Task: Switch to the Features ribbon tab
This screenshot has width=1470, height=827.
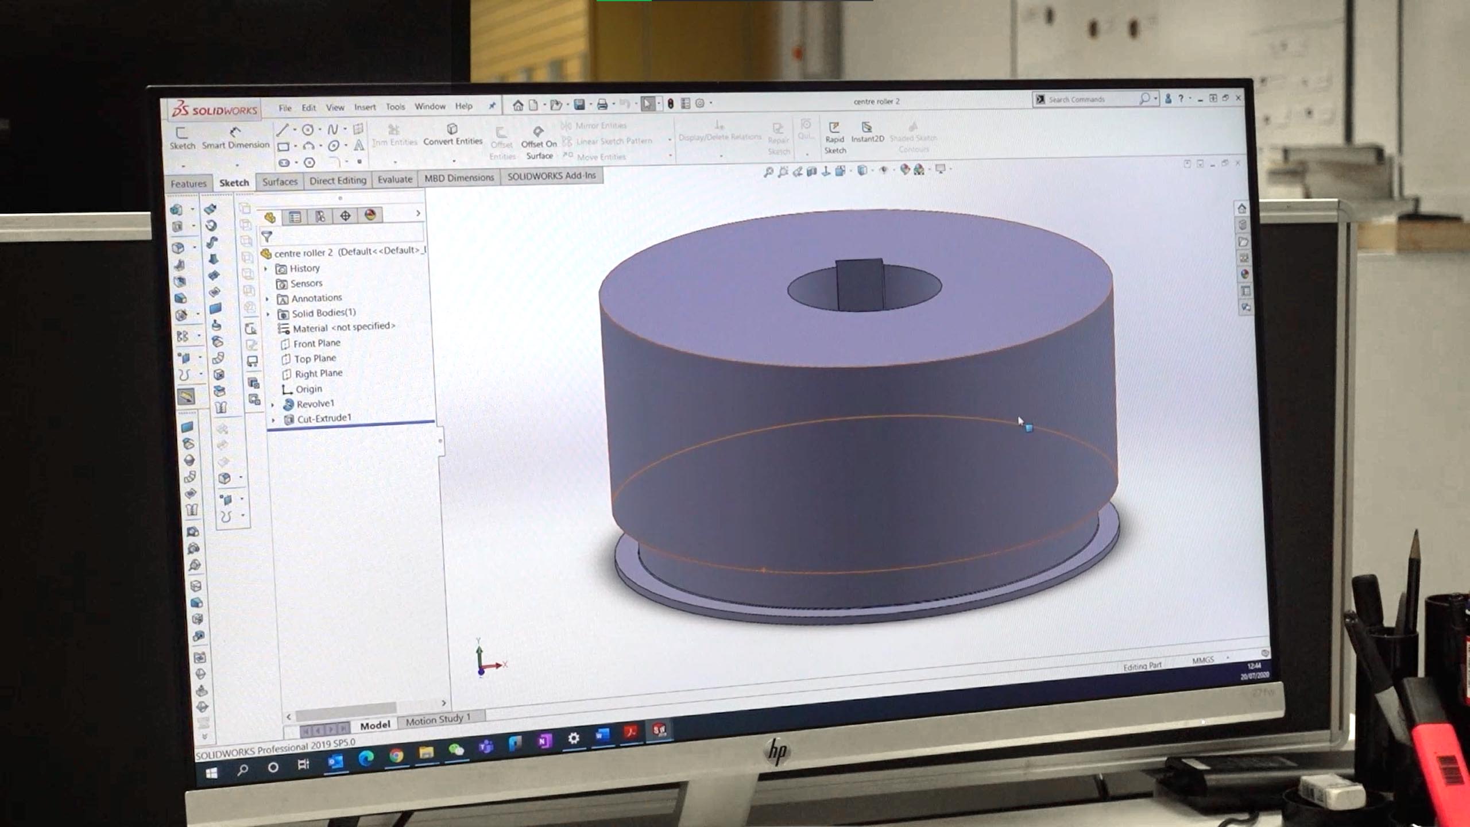Action: 188,183
